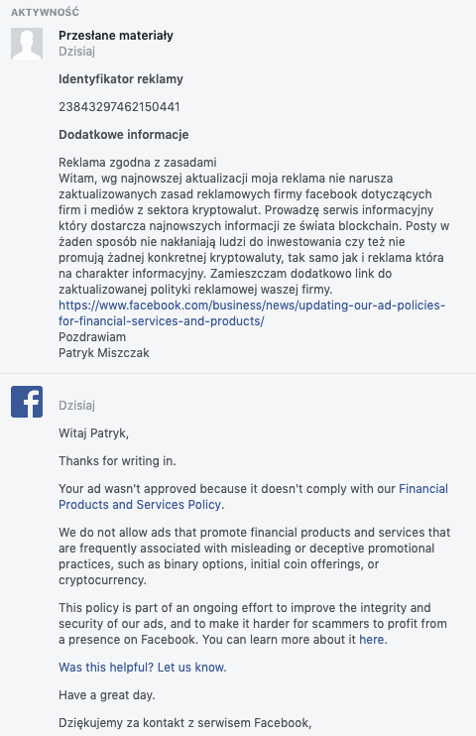476x736 pixels.
Task: Click the 'AKTYWNOŚĆ' section header
Action: tap(45, 12)
